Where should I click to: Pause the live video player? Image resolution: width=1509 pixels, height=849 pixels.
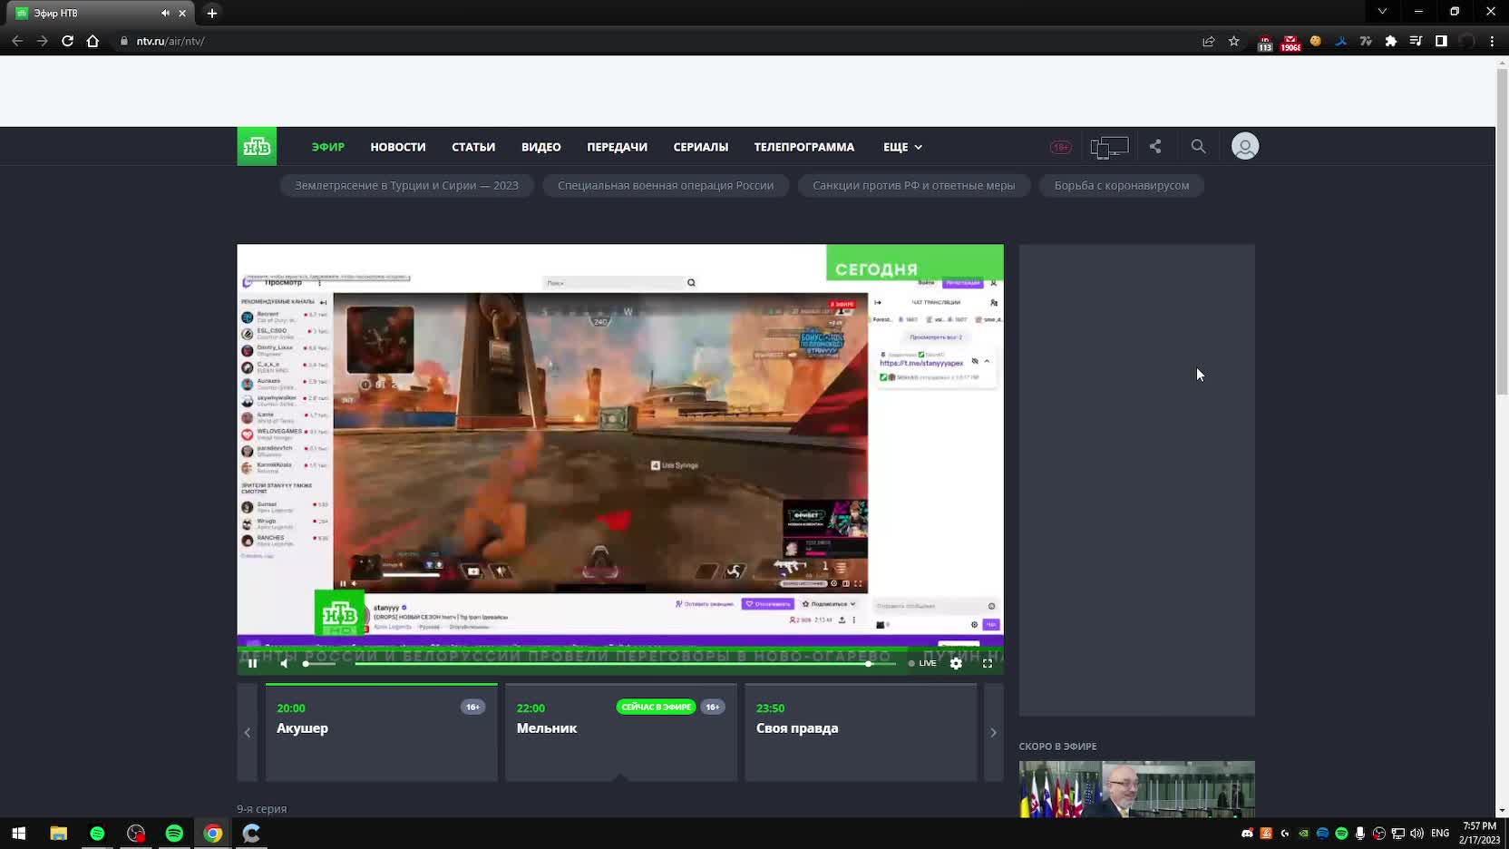252,663
